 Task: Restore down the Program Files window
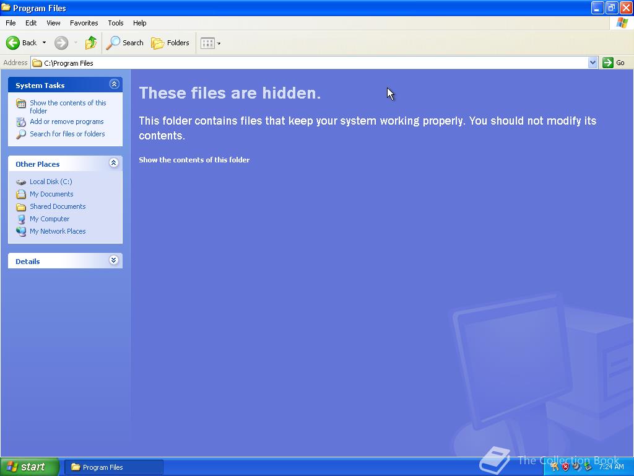612,7
